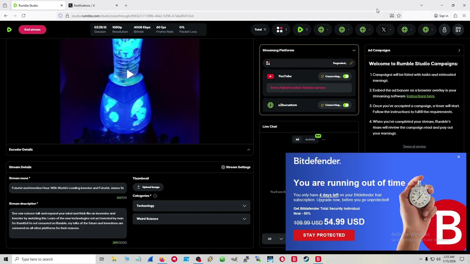Screen dimensions: 470x264
Task: Open Opera browser from the taskbar
Action: [x=282, y=259]
